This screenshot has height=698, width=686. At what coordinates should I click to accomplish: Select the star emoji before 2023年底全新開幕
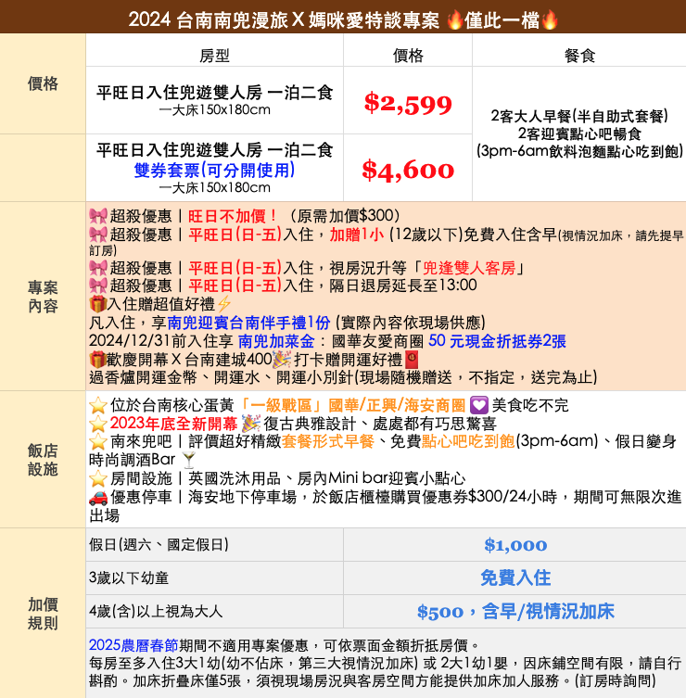click(98, 423)
